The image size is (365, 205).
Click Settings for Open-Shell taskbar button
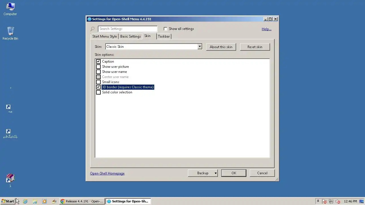coord(128,201)
